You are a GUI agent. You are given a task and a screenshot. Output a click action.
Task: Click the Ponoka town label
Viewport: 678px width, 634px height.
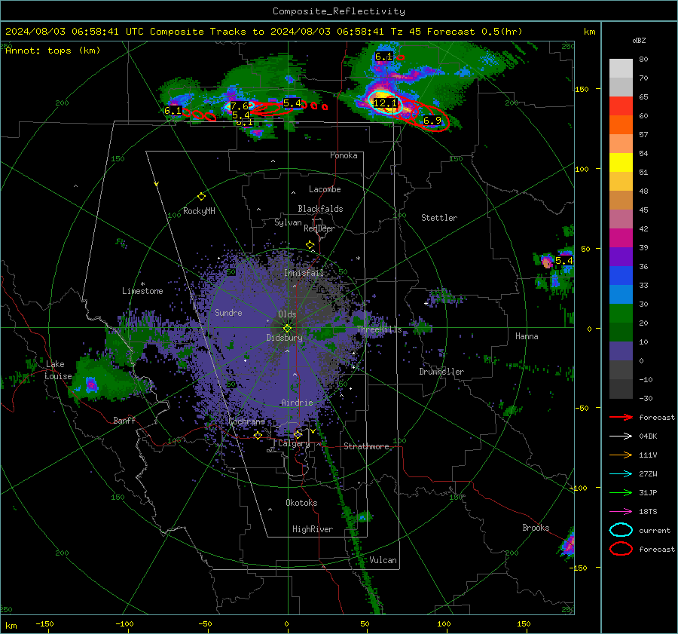344,155
